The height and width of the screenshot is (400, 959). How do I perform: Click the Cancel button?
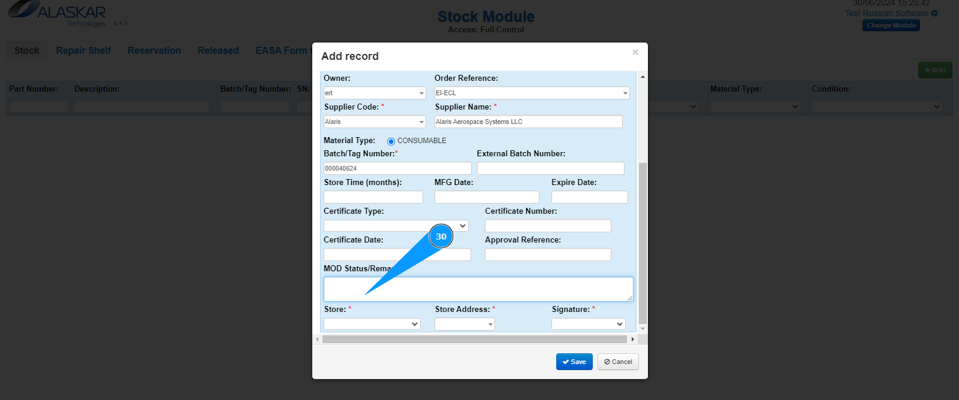click(618, 362)
